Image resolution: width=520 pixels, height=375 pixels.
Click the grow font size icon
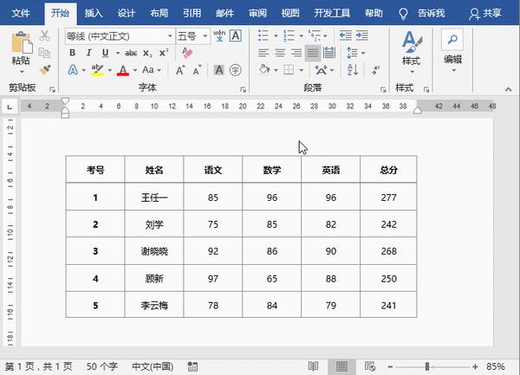180,70
